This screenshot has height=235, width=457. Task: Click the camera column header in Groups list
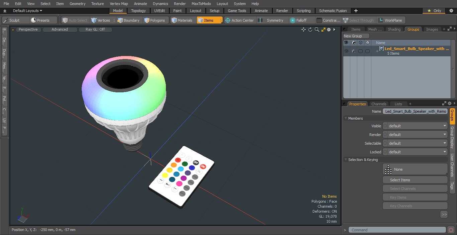tap(353, 43)
